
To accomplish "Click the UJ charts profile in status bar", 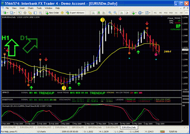I will tap(41, 132).
